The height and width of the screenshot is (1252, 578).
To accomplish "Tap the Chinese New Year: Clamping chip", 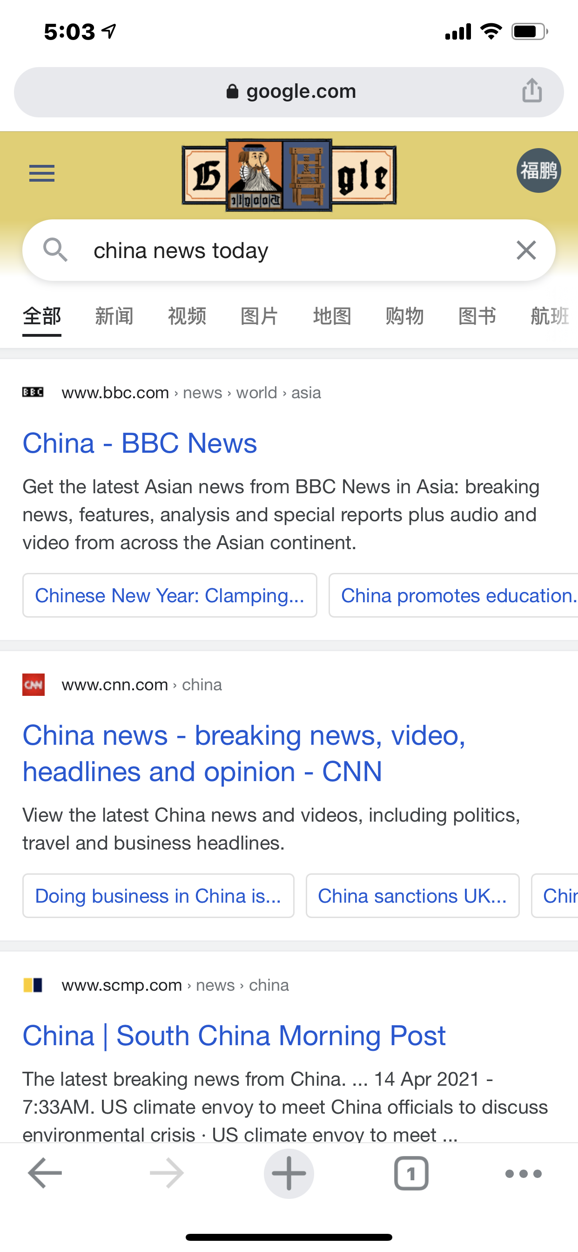I will pyautogui.click(x=170, y=595).
